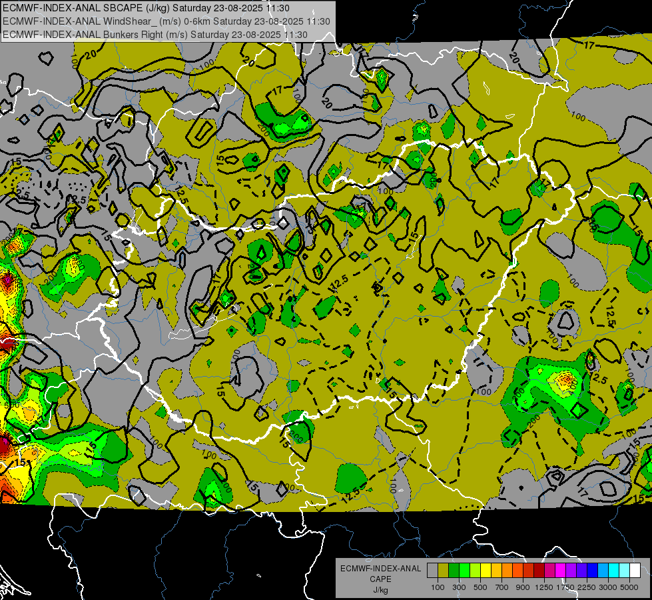Click the Bunkers Right title line
652x600 pixels.
tap(155, 35)
